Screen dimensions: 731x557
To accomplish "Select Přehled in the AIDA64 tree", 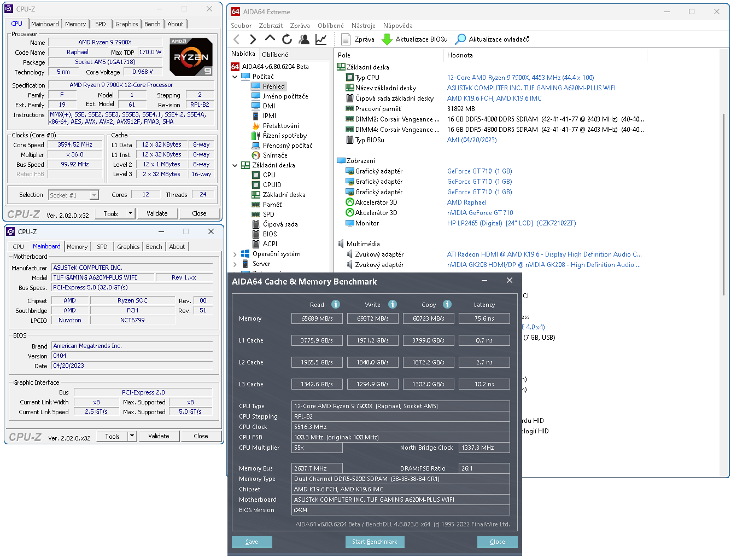I will [x=268, y=86].
